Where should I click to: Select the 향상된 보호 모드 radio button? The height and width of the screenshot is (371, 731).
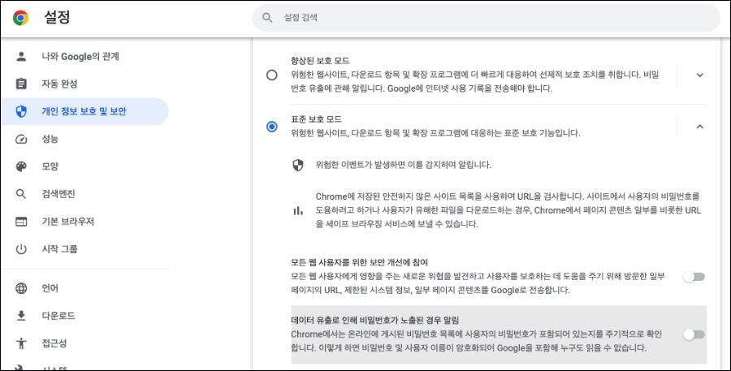(272, 75)
